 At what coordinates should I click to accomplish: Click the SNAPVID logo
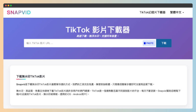19,12
